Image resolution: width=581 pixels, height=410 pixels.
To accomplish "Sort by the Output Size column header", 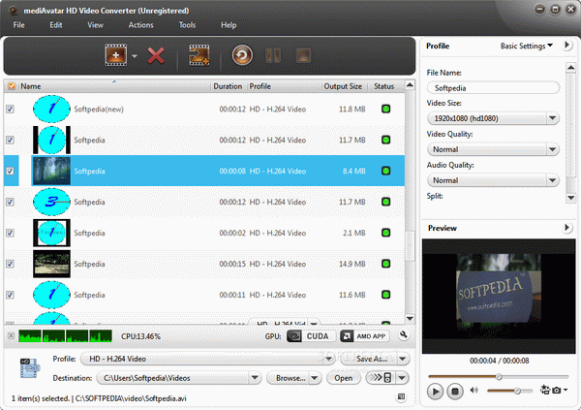I will tap(343, 86).
